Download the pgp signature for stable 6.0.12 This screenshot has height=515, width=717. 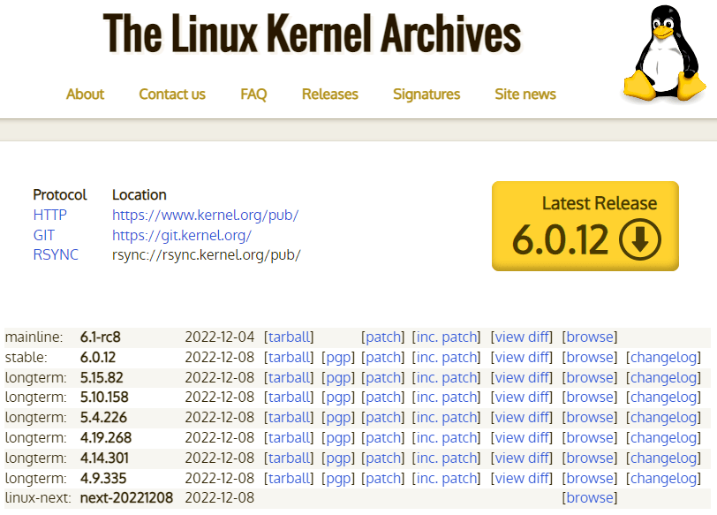tap(338, 357)
